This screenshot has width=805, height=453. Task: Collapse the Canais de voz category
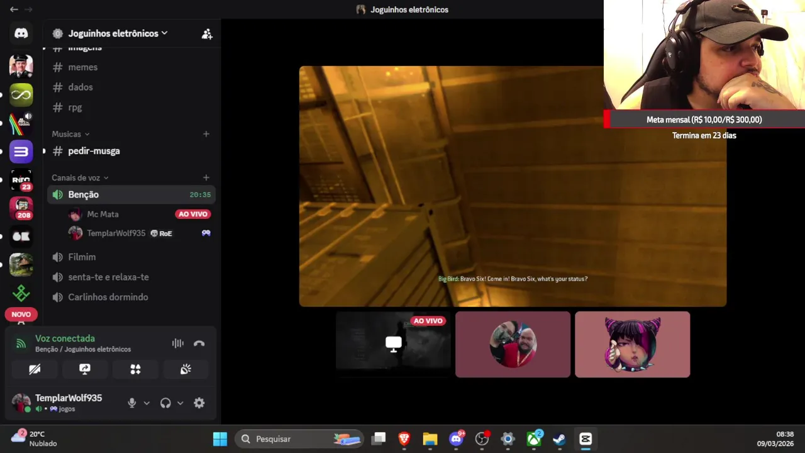tap(80, 178)
